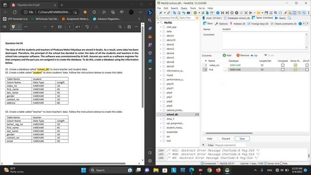The height and width of the screenshot is (175, 311).
Task: Click the HeidiSQL print icon
Action: (188, 13)
